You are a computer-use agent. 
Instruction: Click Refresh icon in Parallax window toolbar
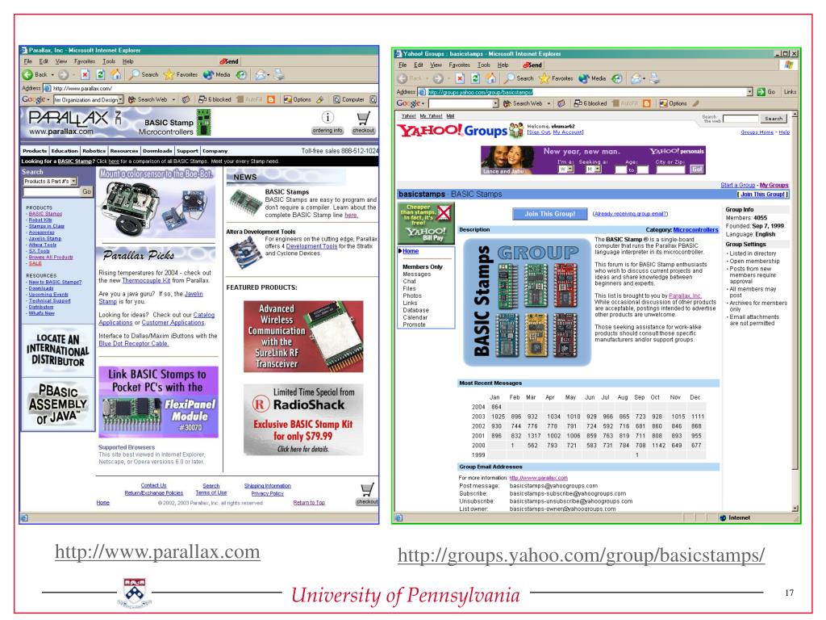coord(101,75)
